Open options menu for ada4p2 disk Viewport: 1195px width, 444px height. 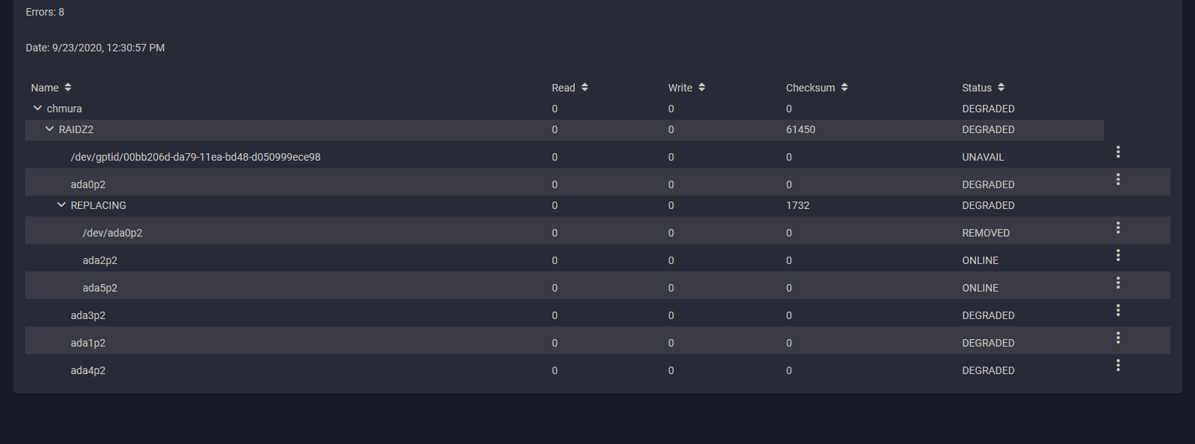(x=1118, y=365)
